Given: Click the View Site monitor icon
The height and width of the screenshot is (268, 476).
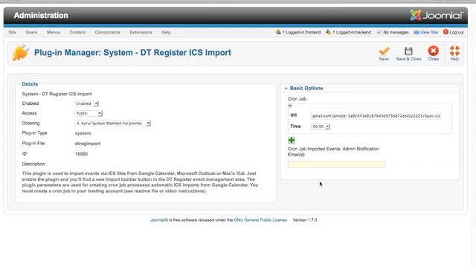Looking at the screenshot, I should 416,32.
